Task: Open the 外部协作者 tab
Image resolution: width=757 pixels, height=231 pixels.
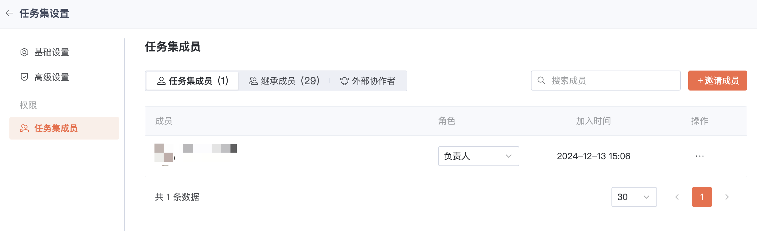Action: point(368,81)
